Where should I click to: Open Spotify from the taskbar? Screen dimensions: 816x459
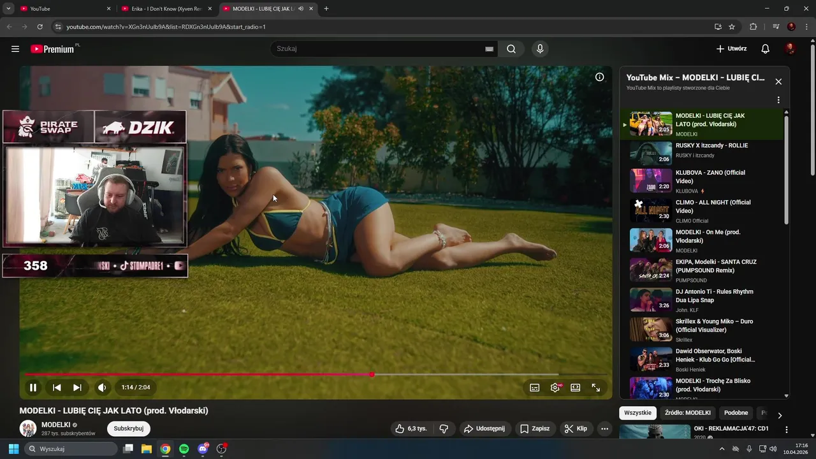point(184,449)
